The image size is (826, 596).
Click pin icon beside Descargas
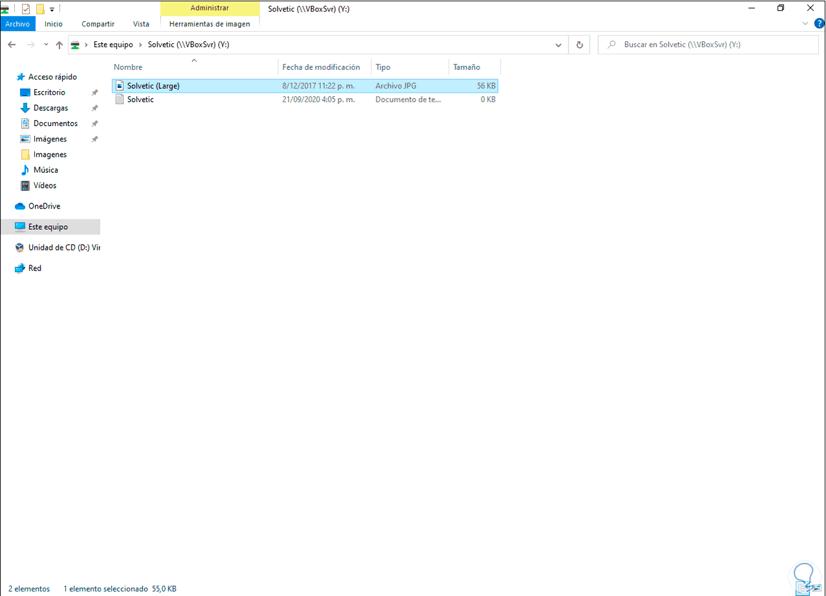coord(94,108)
